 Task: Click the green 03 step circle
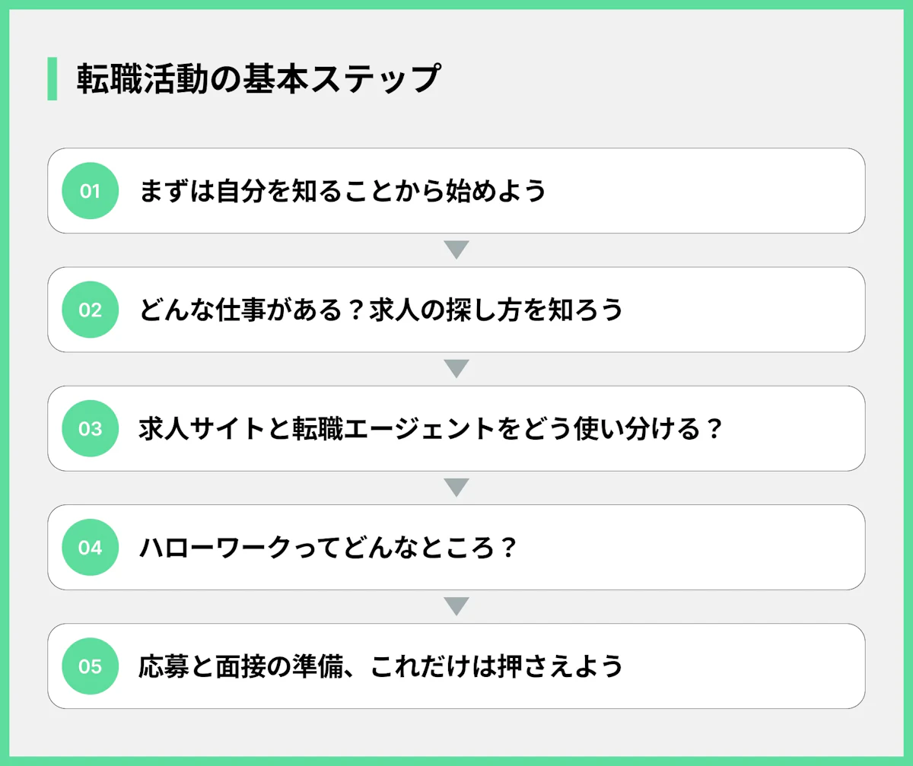90,428
